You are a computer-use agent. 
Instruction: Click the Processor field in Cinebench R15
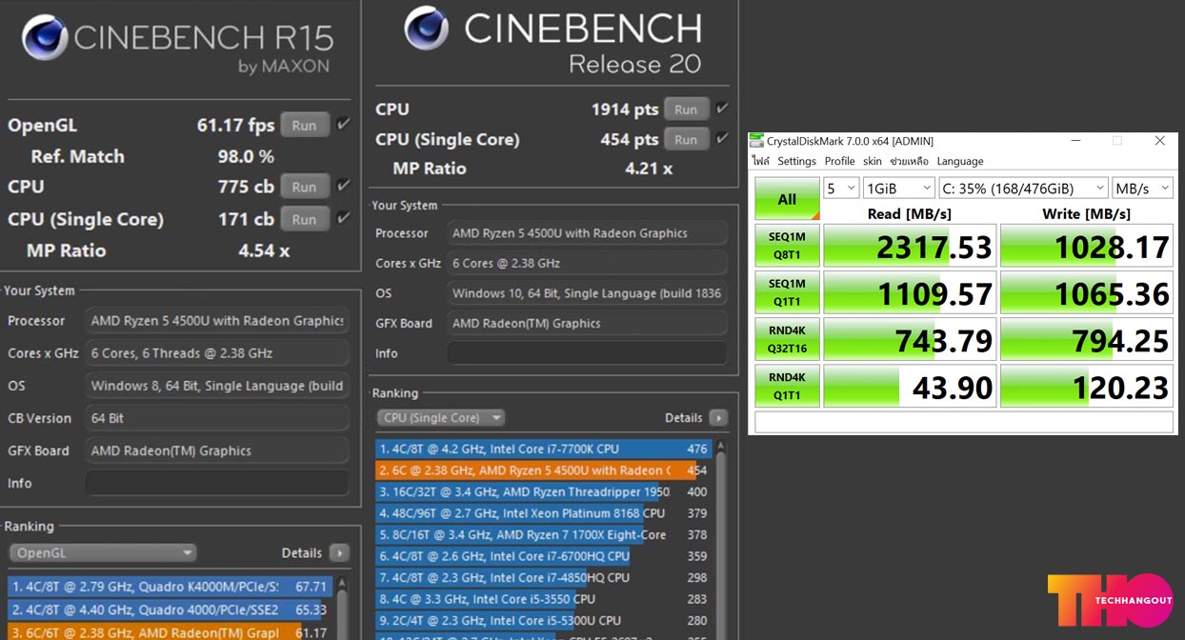point(218,321)
